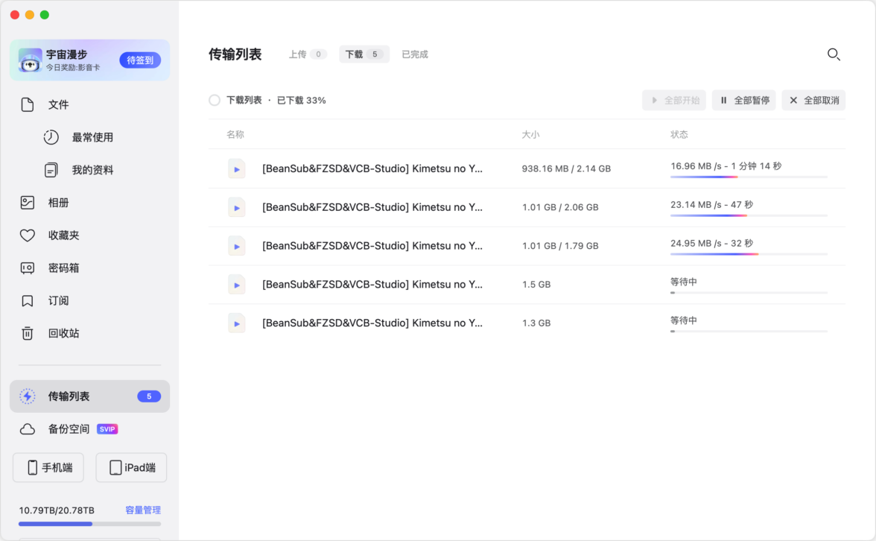The height and width of the screenshot is (541, 876).
Task: Click the 全部取消 button
Action: (813, 100)
